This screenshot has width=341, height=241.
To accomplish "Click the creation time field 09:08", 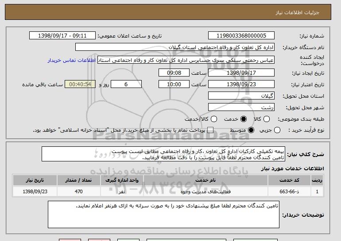I will tap(174, 73).
